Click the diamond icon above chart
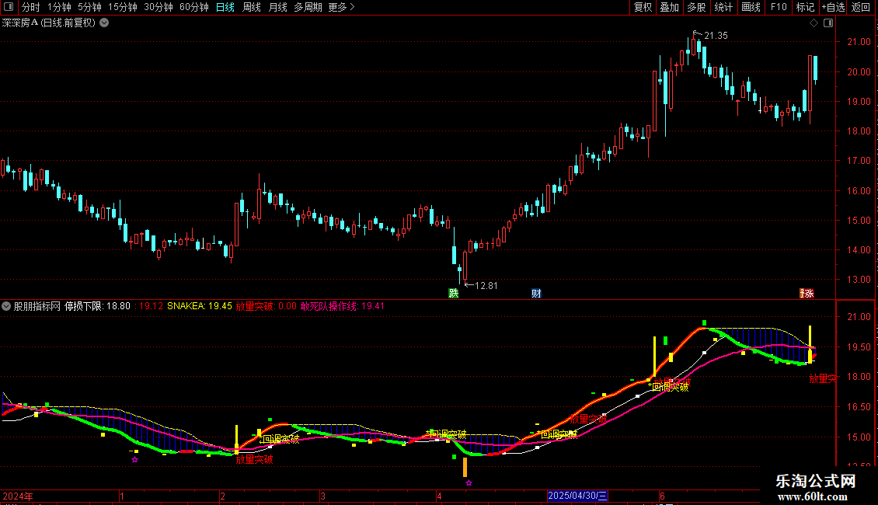Viewport: 878px width, 505px height. (x=814, y=23)
